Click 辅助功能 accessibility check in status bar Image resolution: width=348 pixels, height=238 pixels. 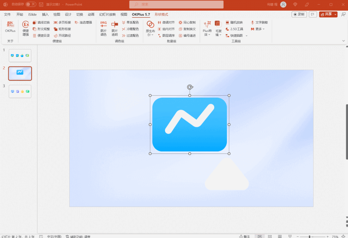78,236
